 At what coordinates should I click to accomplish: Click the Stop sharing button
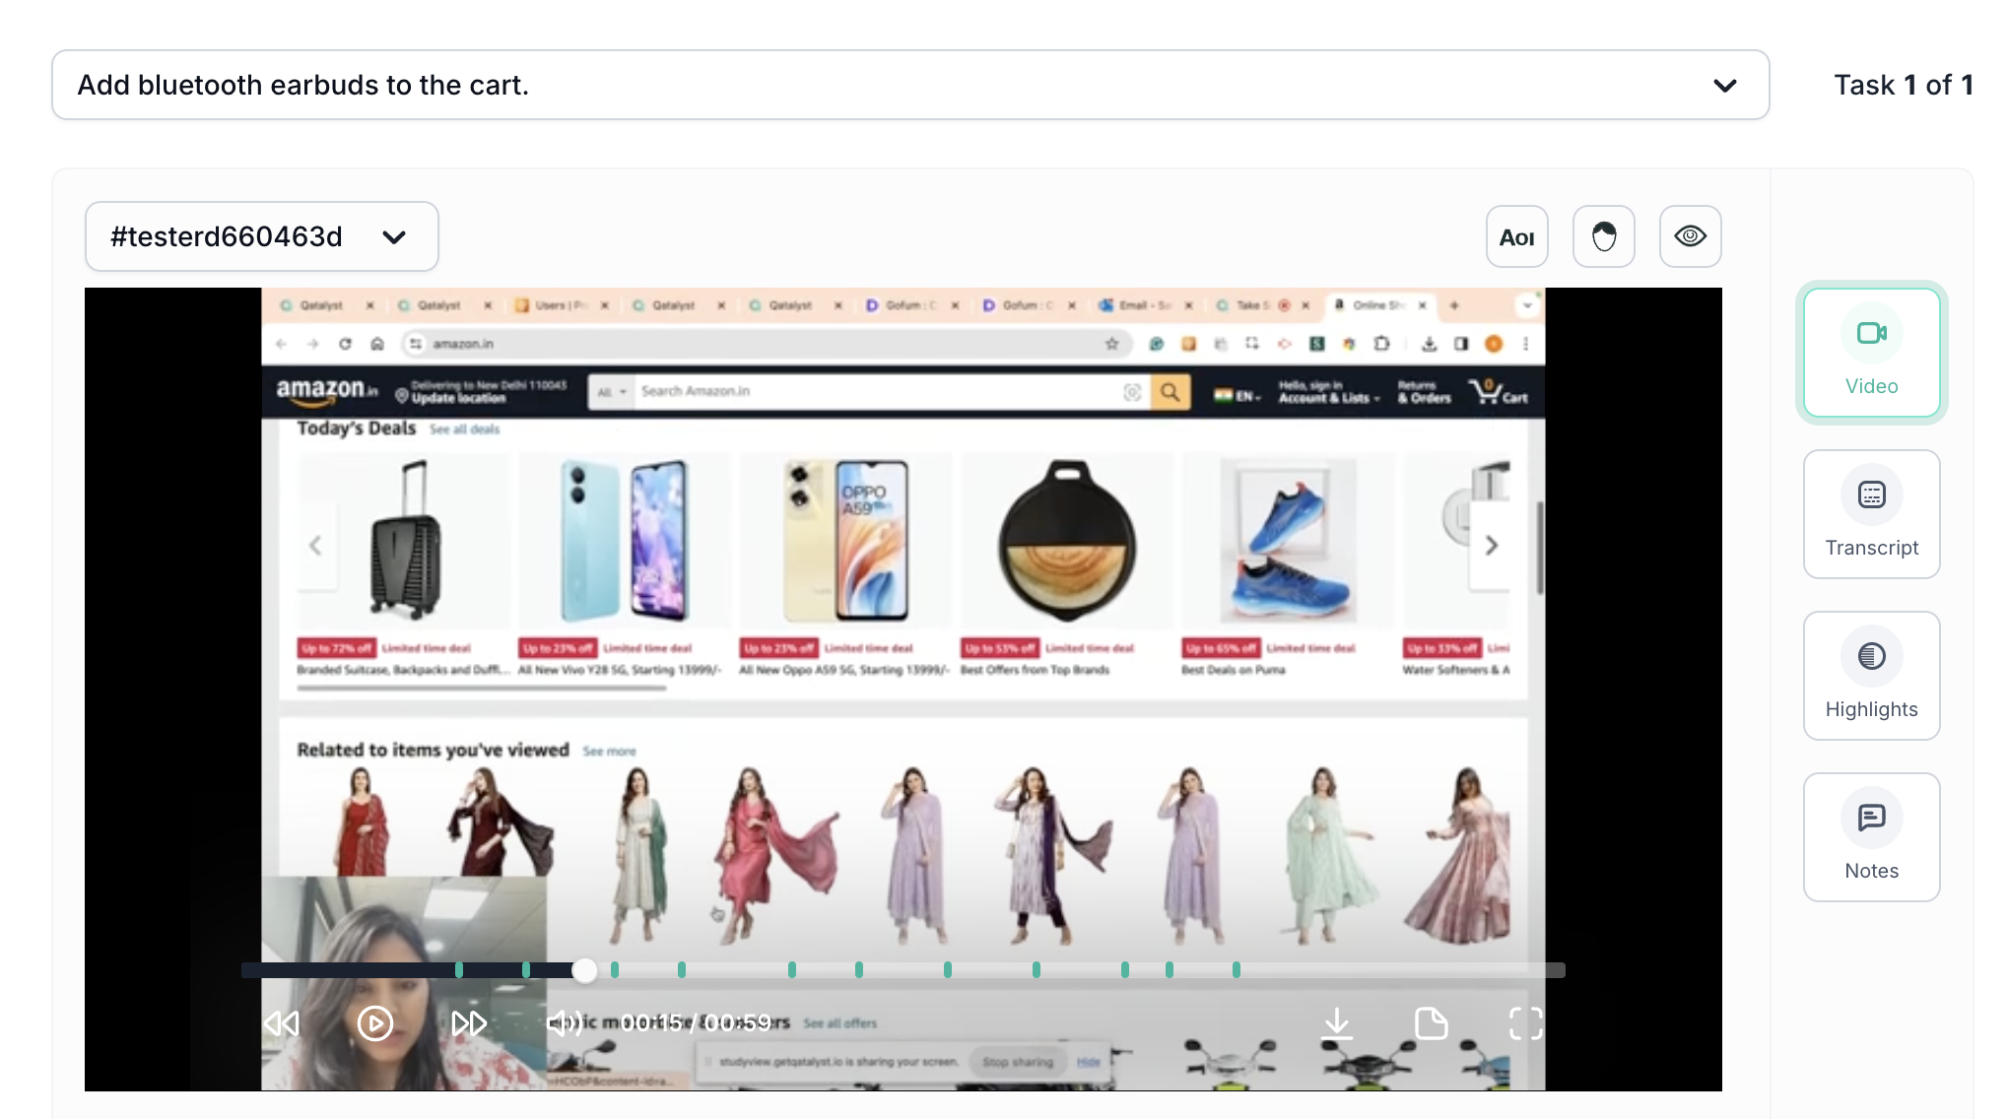coord(1018,1062)
